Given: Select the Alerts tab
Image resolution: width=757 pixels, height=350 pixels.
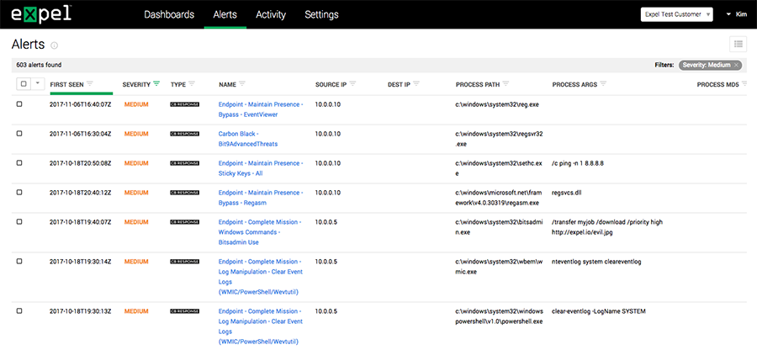Looking at the screenshot, I should (225, 14).
